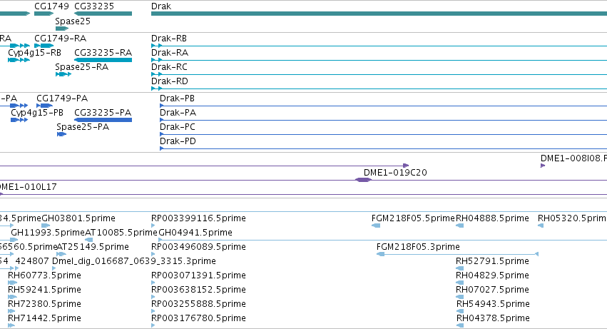The width and height of the screenshot is (607, 329).
Task: Click the DME1-010L17 clone label
Action: (x=28, y=187)
